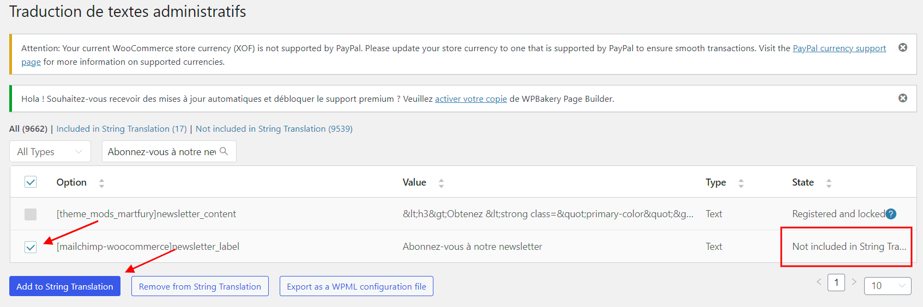Image resolution: width=923 pixels, height=307 pixels.
Task: Click the search magnifier icon
Action: 224,151
